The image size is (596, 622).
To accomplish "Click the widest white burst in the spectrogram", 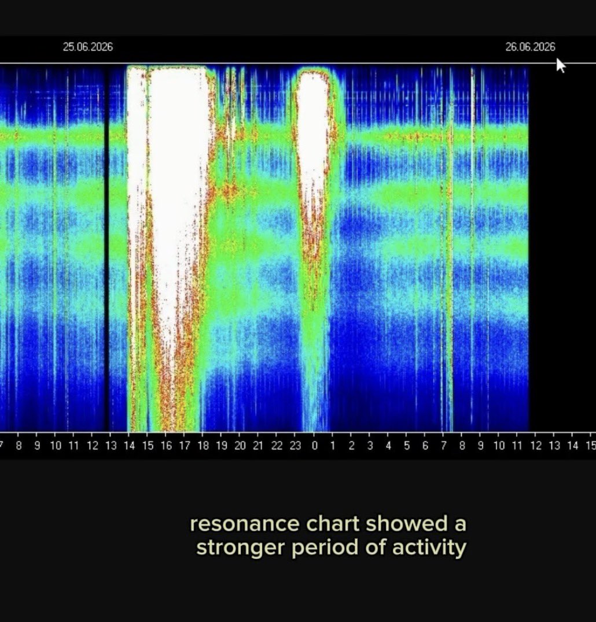I will coord(176,206).
